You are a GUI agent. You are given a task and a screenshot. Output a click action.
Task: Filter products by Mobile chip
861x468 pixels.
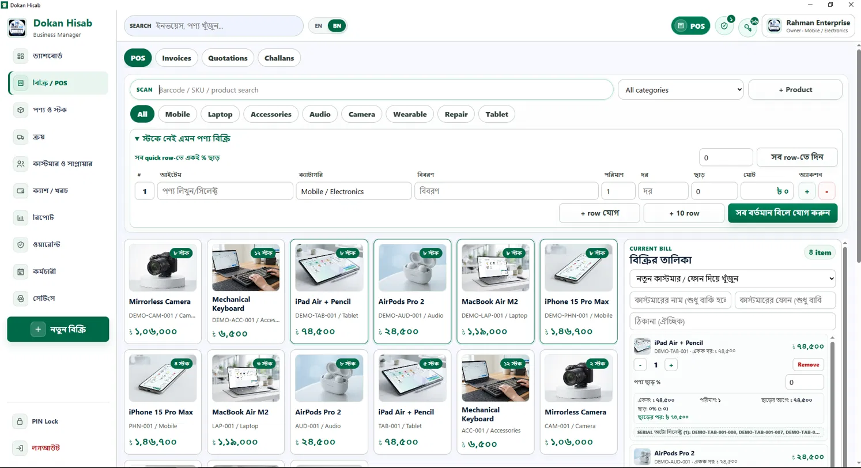tap(178, 114)
